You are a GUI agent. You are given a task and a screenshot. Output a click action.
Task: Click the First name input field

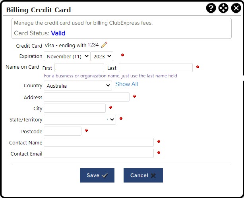pos(79,68)
